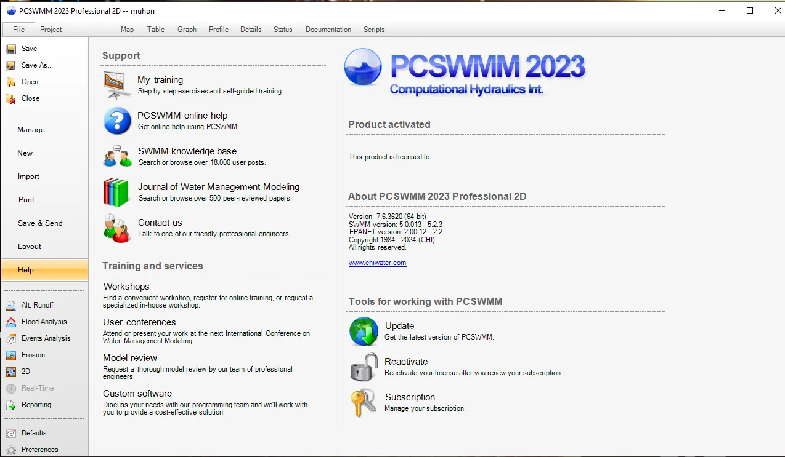
Task: Switch to the Profile tab
Action: pyautogui.click(x=219, y=30)
